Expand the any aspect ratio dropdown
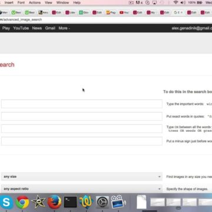This screenshot has width=212, height=212. [x=82, y=188]
